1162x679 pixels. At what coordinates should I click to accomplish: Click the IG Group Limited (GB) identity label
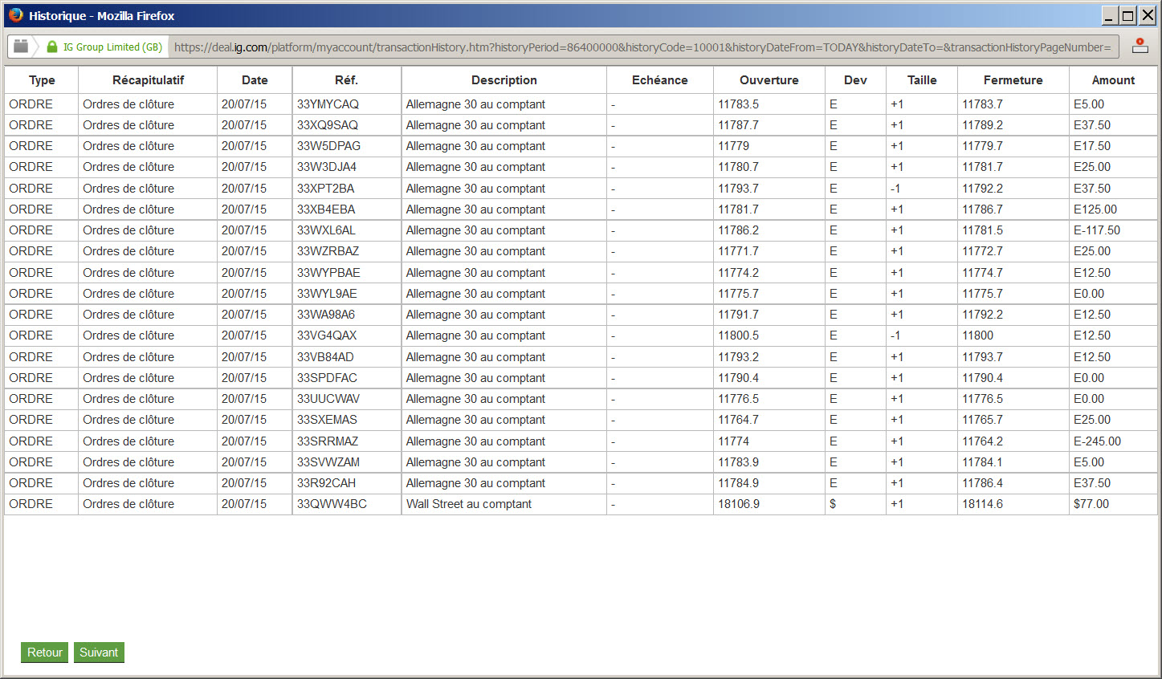point(112,47)
